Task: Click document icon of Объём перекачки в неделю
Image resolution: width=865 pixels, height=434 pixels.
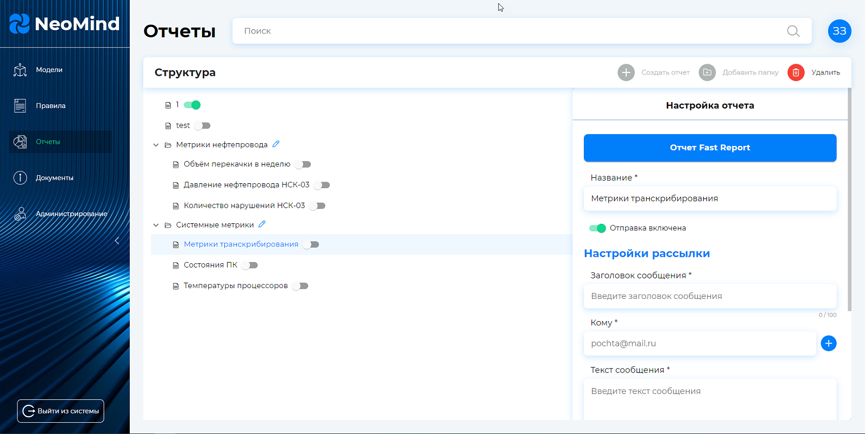Action: [x=176, y=164]
